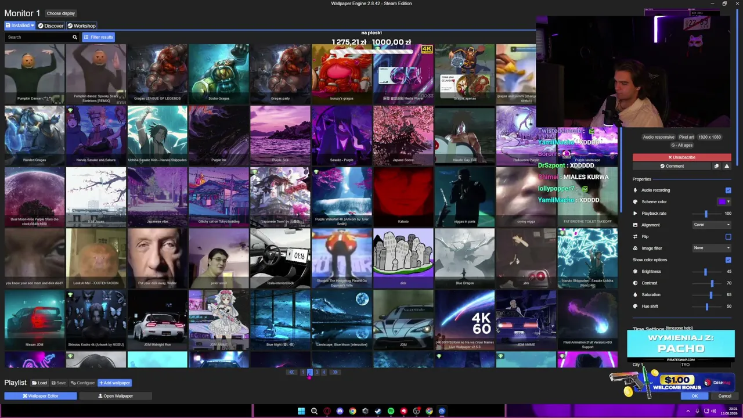Open Spotify from the taskbar
The image size is (743, 418).
(x=391, y=411)
